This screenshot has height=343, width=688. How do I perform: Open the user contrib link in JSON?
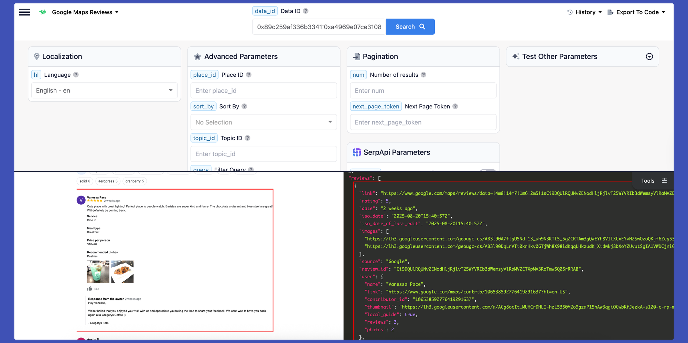(476, 292)
